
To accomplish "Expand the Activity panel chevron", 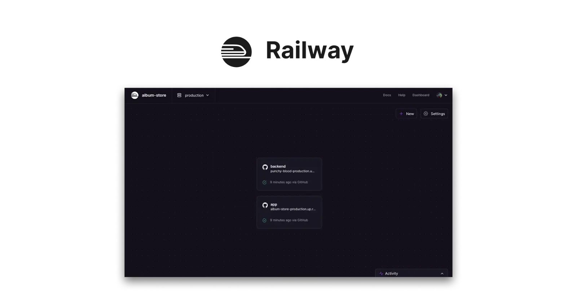I will [x=442, y=274].
